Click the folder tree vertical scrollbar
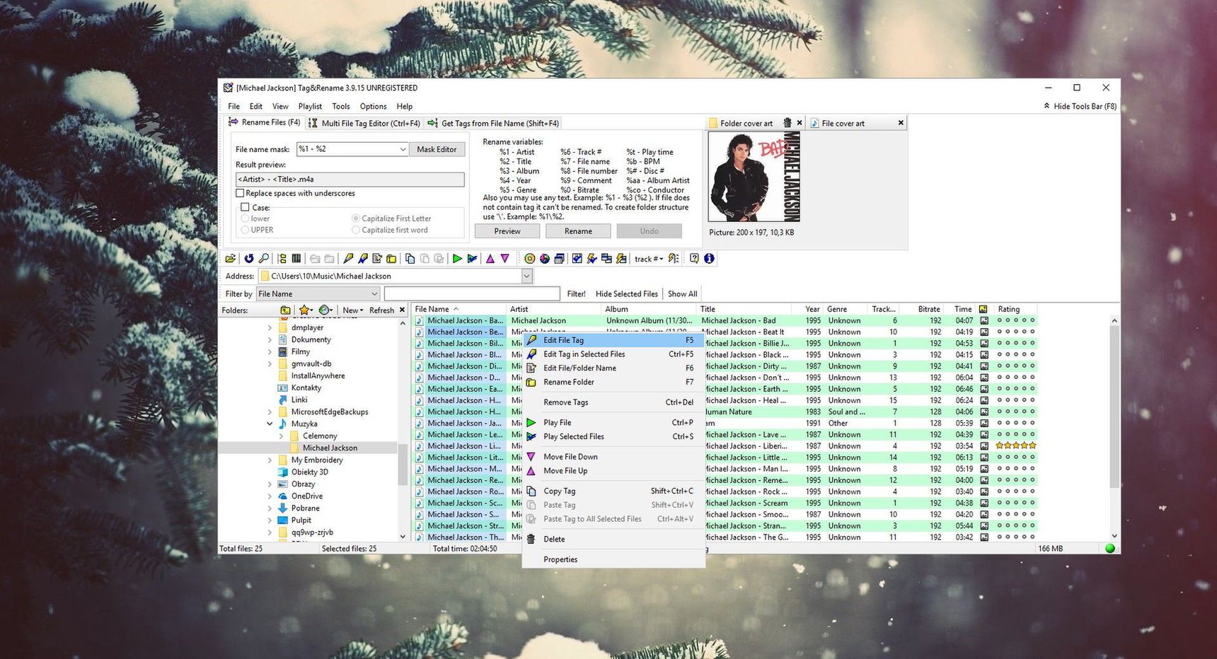The width and height of the screenshot is (1217, 659). [x=403, y=430]
